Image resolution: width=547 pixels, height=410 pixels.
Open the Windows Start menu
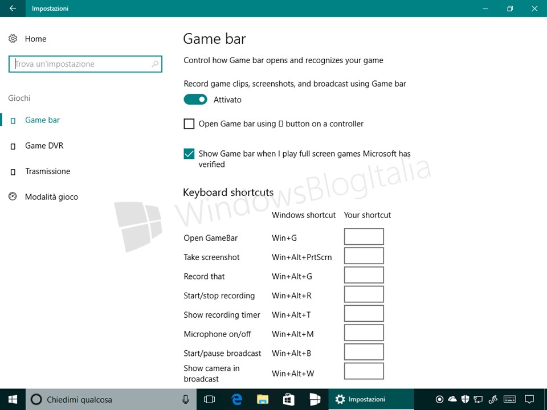click(13, 399)
